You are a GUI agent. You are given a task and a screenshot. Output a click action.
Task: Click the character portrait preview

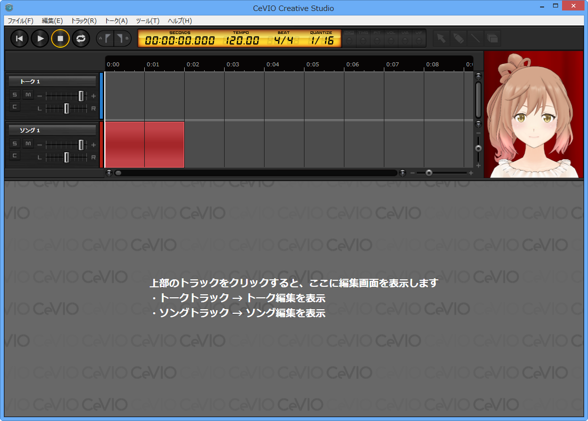point(534,114)
